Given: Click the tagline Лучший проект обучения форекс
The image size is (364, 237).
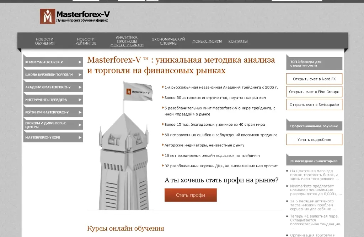Looking at the screenshot, I should tap(82, 20).
